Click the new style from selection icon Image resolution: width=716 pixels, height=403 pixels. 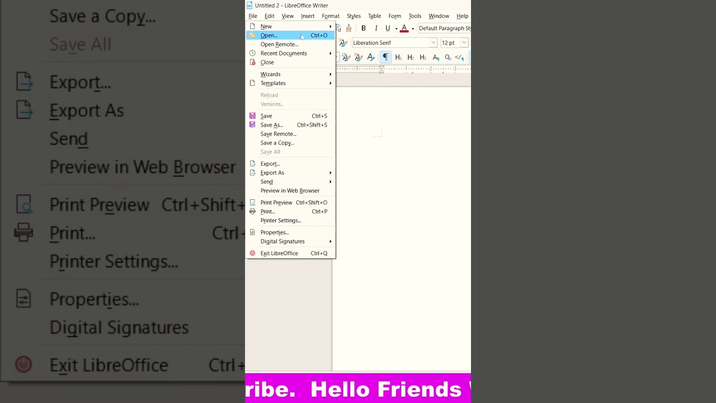(359, 57)
